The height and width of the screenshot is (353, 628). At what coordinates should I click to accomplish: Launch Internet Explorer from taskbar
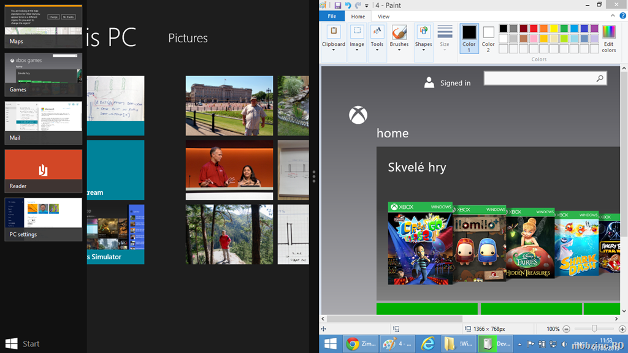427,344
